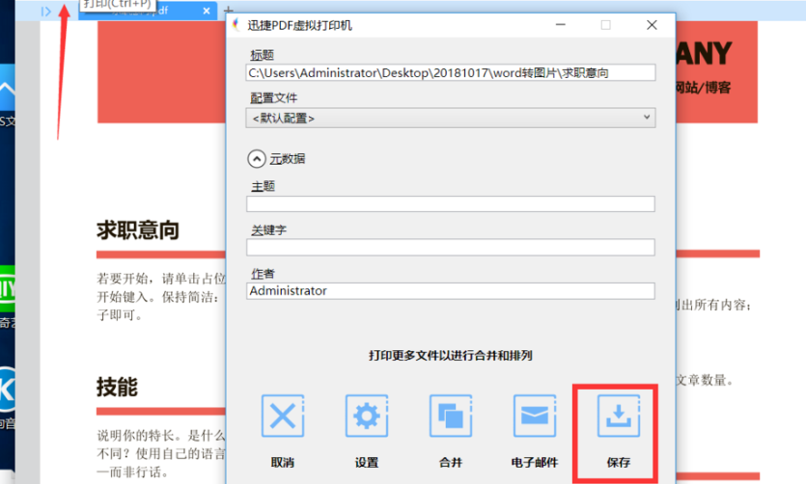This screenshot has width=806, height=484.
Task: Click the 标题 title path field
Action: click(451, 72)
